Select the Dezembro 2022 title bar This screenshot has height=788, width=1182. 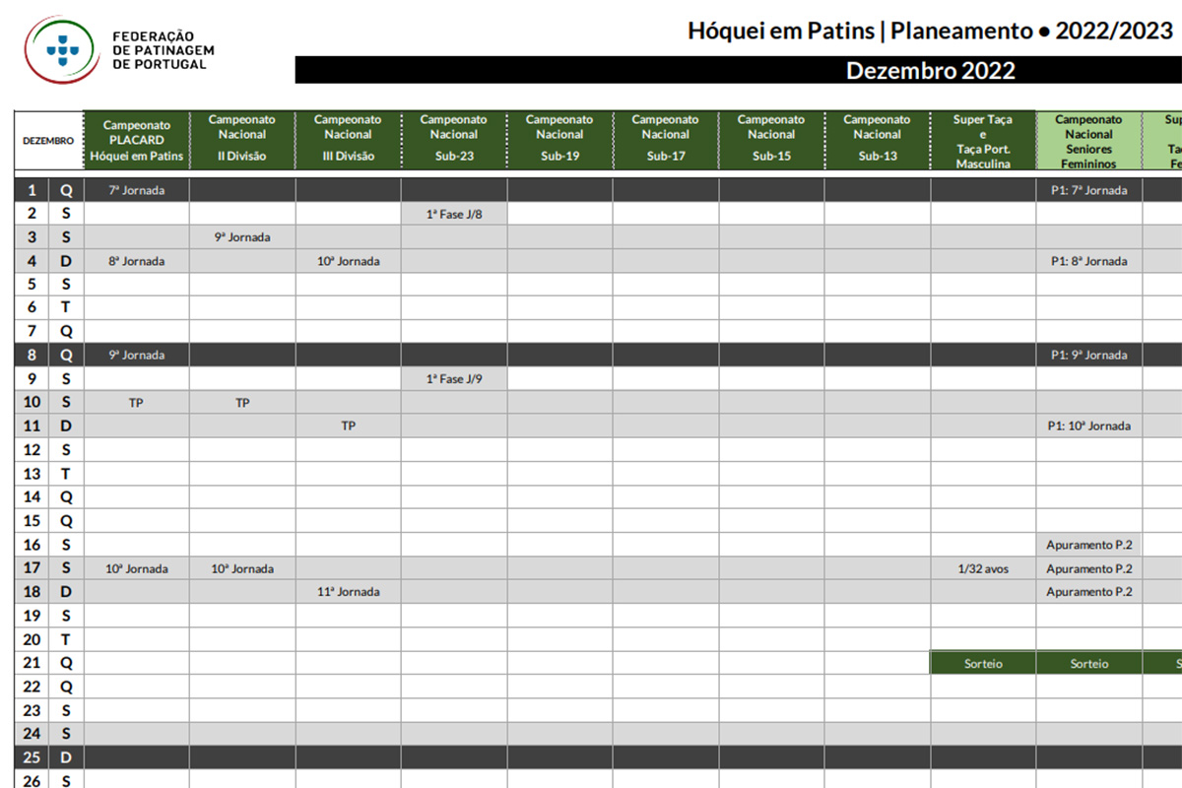(x=738, y=70)
